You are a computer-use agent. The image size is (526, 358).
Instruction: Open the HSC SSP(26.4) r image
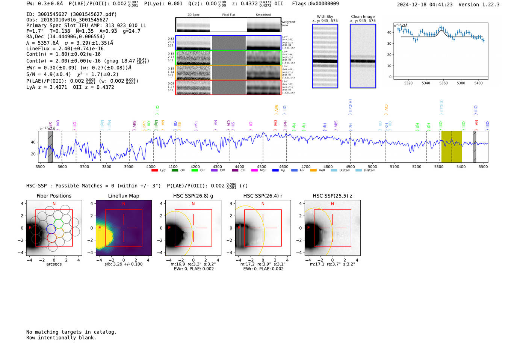[x=263, y=228]
